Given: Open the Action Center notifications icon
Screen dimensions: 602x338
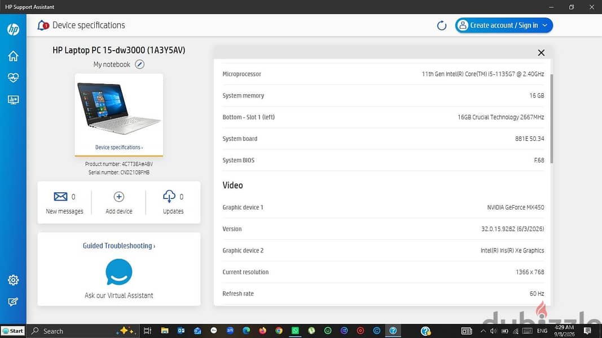Looking at the screenshot, I should (587, 331).
